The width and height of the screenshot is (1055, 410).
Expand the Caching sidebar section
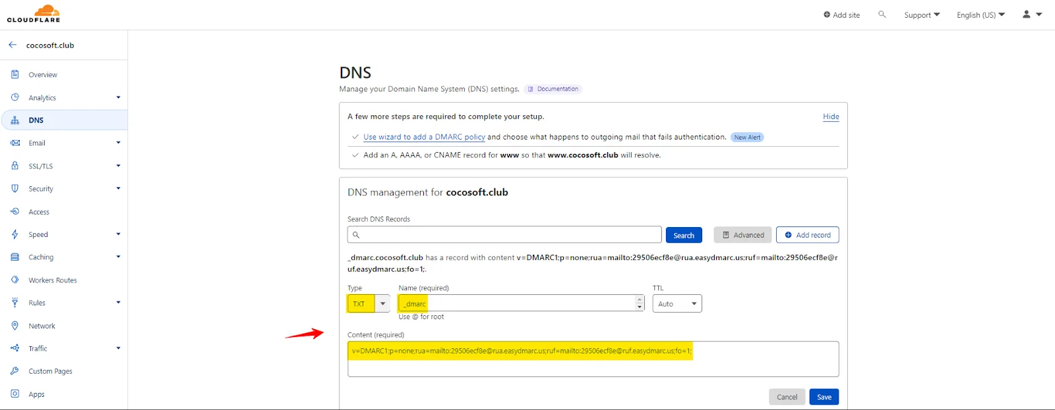coord(119,257)
